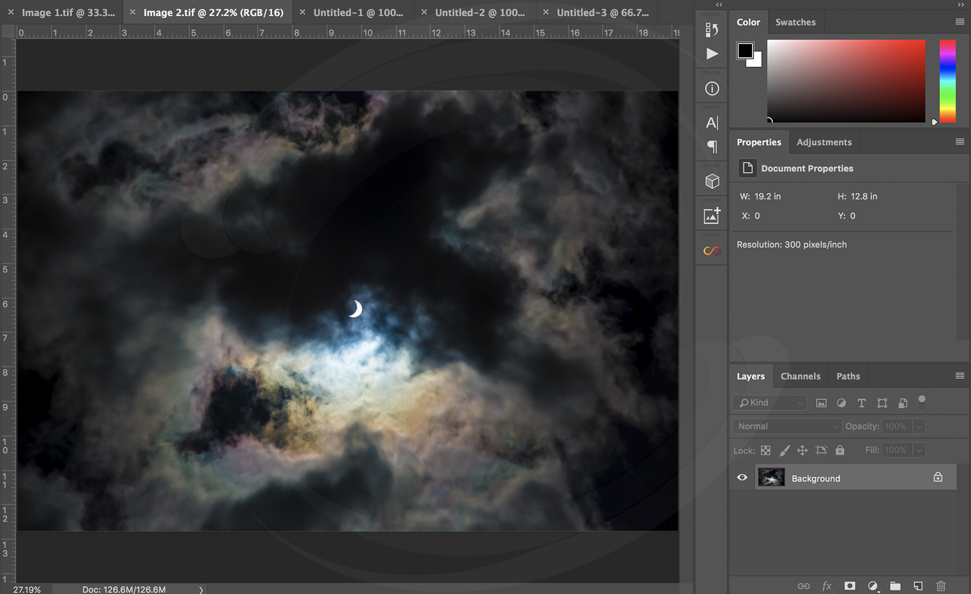Screen dimensions: 971x594
Task: Click the foreground color black swatch
Action: (x=745, y=50)
